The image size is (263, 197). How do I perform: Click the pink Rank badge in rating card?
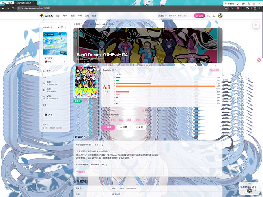pyautogui.click(x=215, y=70)
